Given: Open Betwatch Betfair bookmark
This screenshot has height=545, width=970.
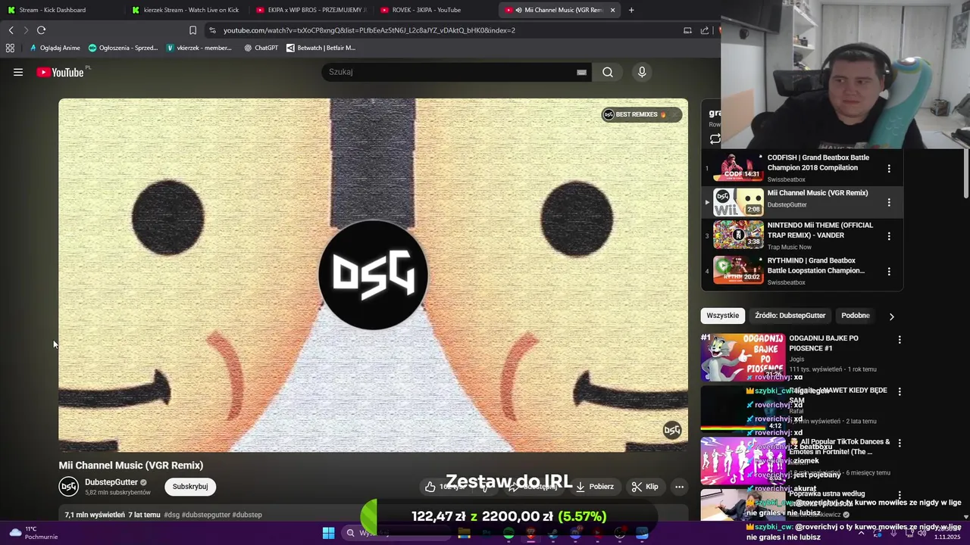Looking at the screenshot, I should [x=321, y=48].
